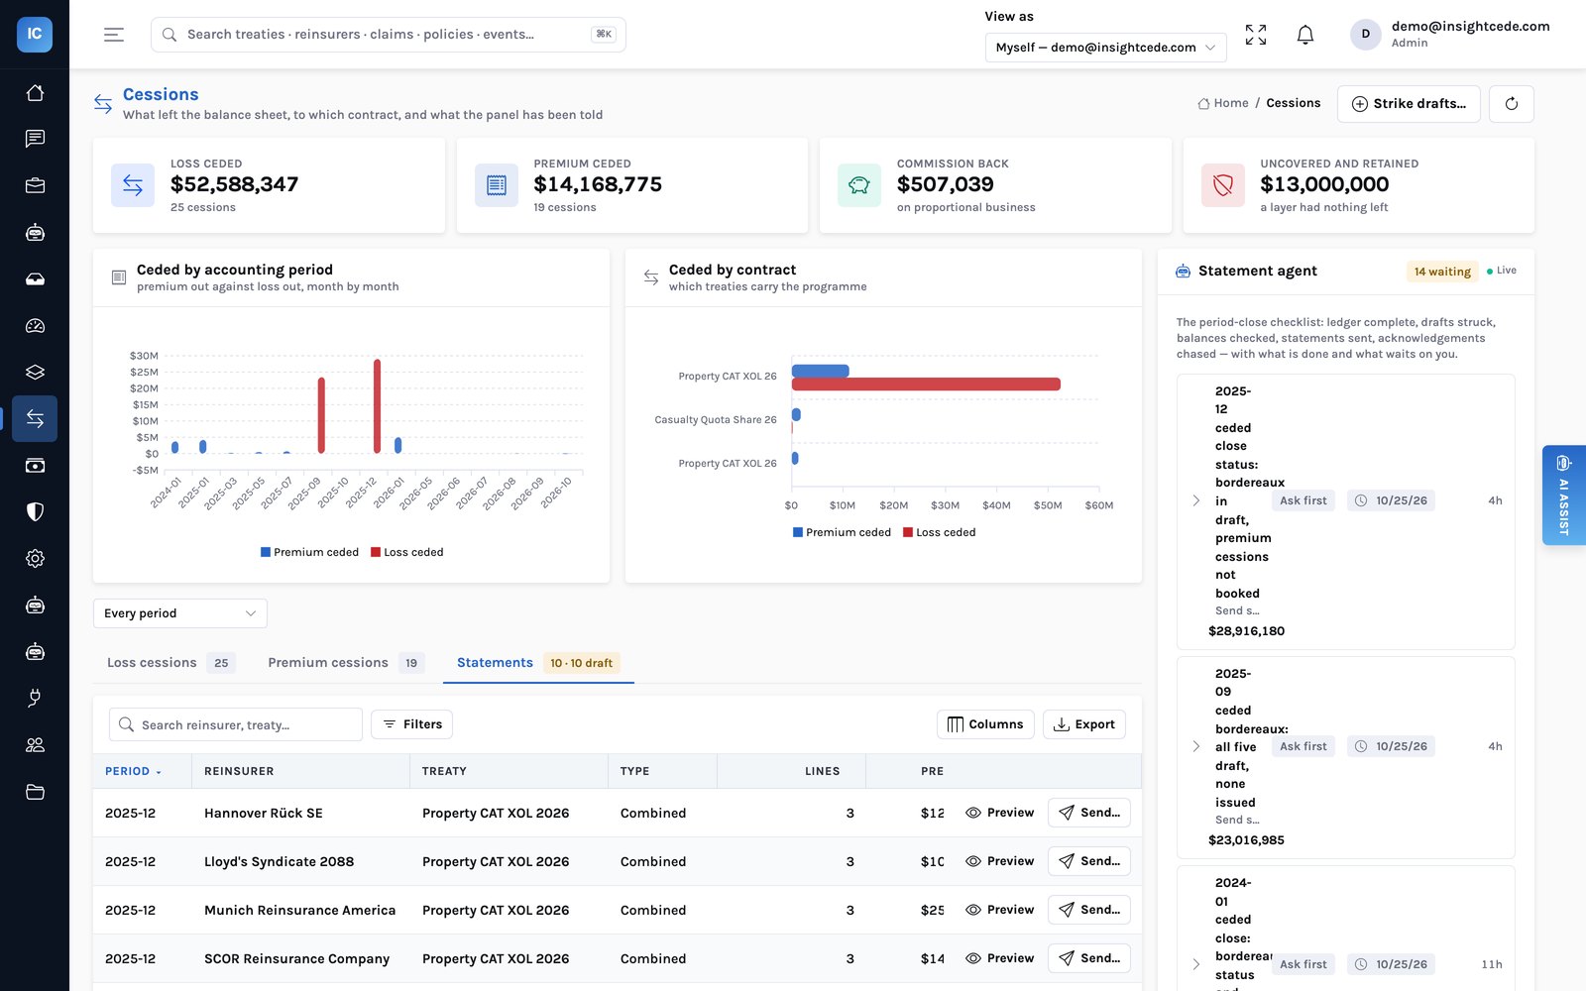Open the plug integrations sidebar icon
The width and height of the screenshot is (1586, 991).
35,698
